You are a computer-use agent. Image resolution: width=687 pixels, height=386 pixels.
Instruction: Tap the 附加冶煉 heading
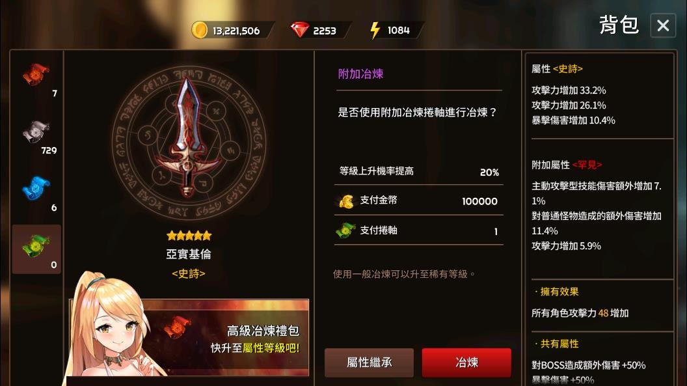point(360,74)
